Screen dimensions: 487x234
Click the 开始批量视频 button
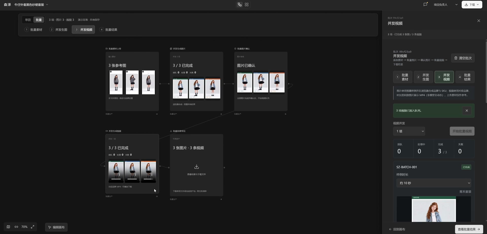pos(462,131)
